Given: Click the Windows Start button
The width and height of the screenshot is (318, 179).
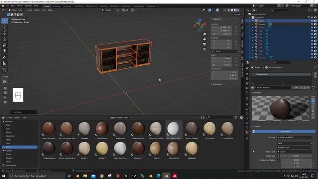Looking at the screenshot, I should tap(4, 176).
